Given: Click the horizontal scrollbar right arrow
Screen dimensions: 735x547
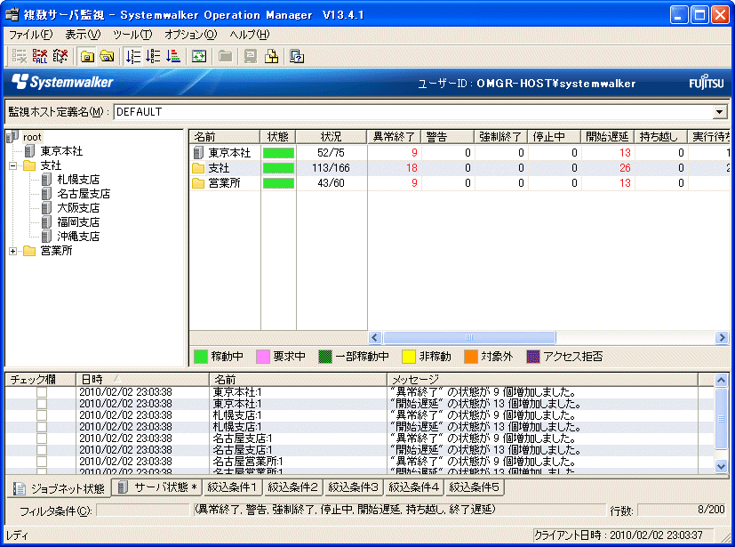Looking at the screenshot, I should click(x=722, y=337).
